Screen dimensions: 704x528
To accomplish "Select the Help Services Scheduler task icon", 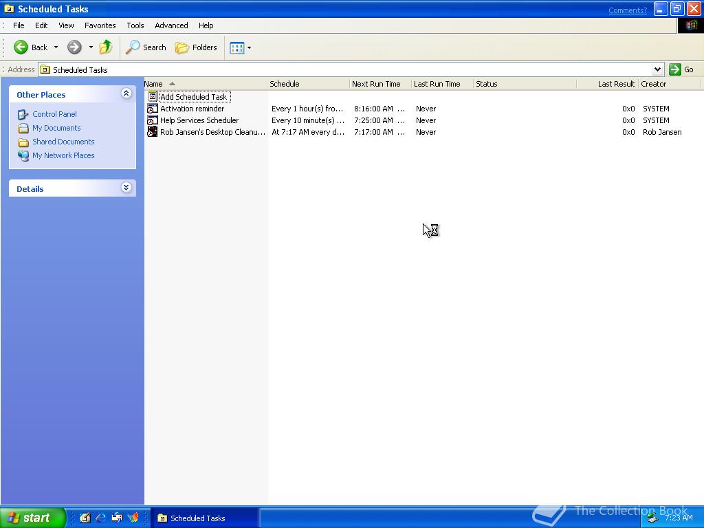I will click(153, 120).
